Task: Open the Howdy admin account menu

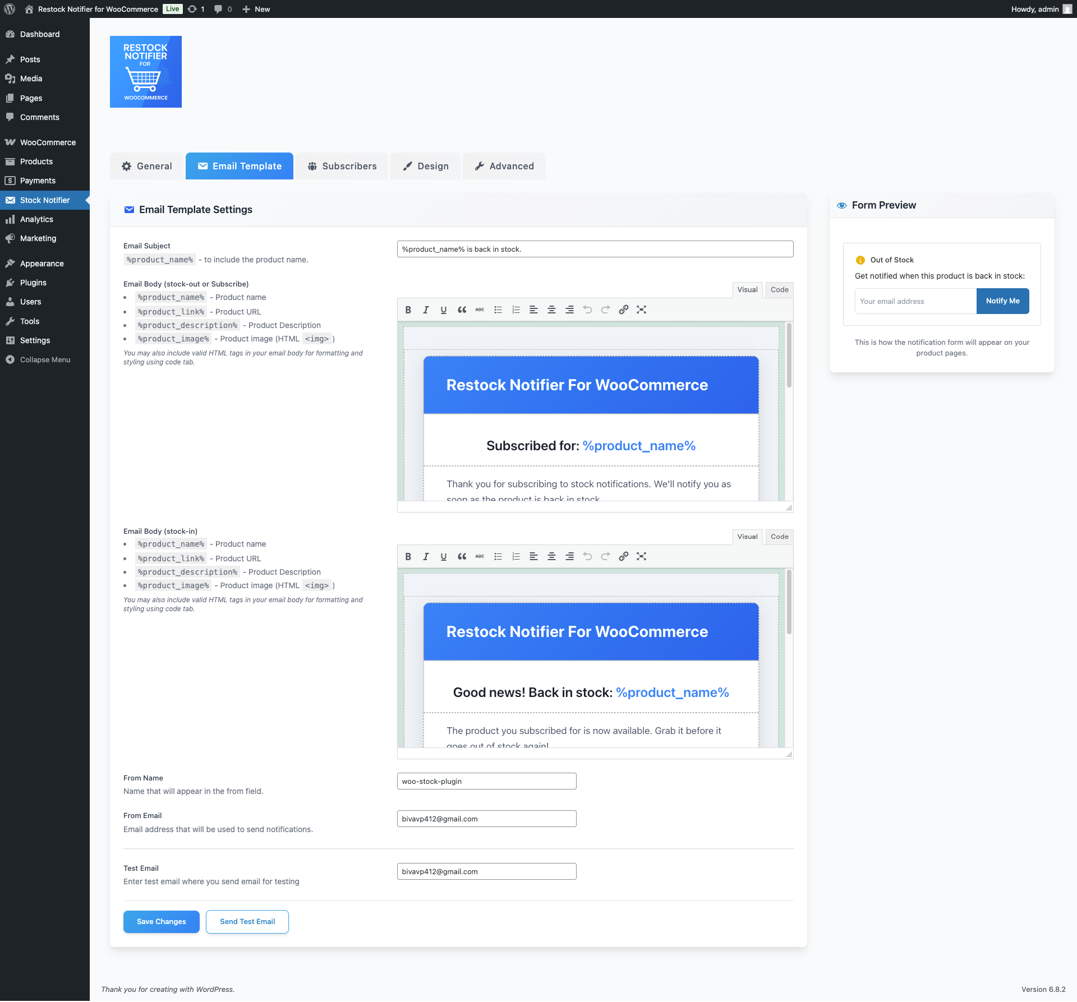Action: pyautogui.click(x=1035, y=9)
